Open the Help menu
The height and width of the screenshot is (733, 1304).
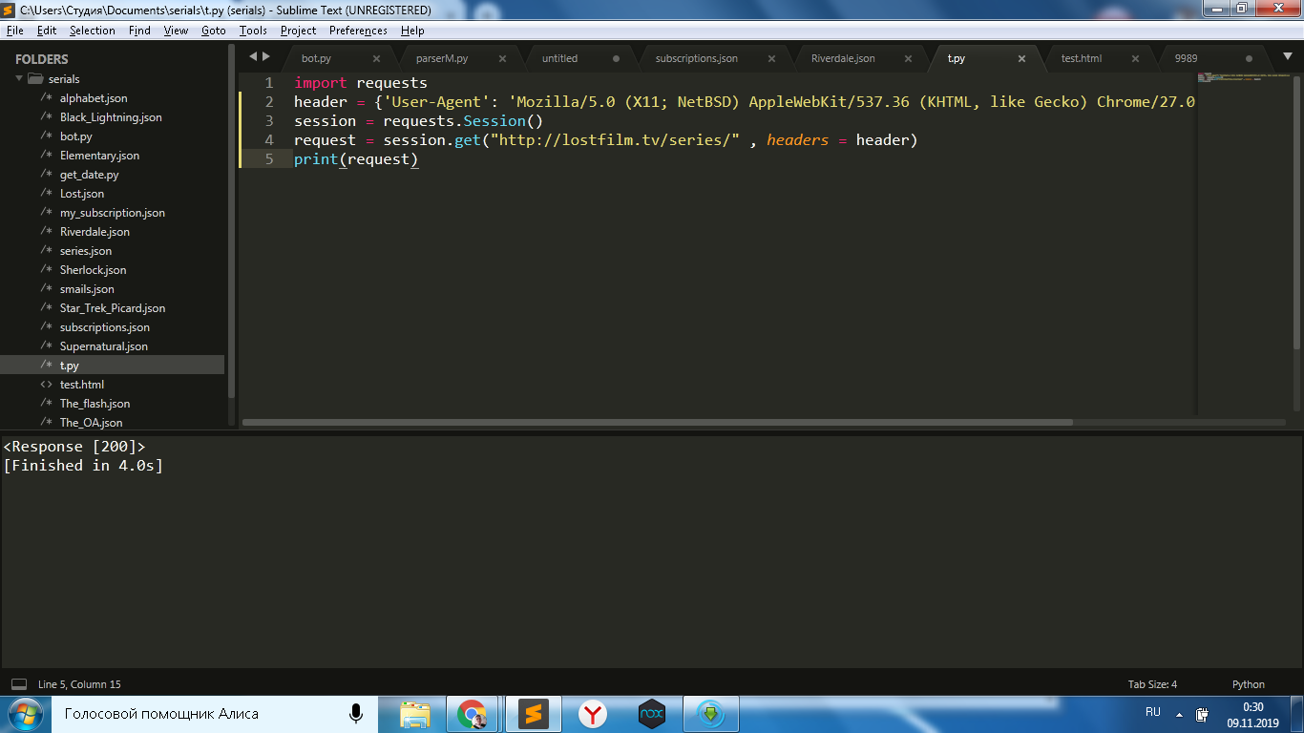412,31
